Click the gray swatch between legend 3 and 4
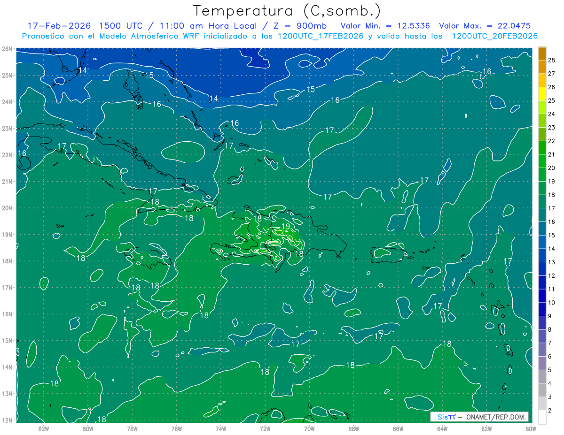 [542, 390]
